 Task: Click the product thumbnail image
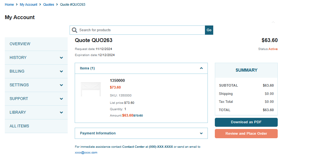[x=91, y=89]
